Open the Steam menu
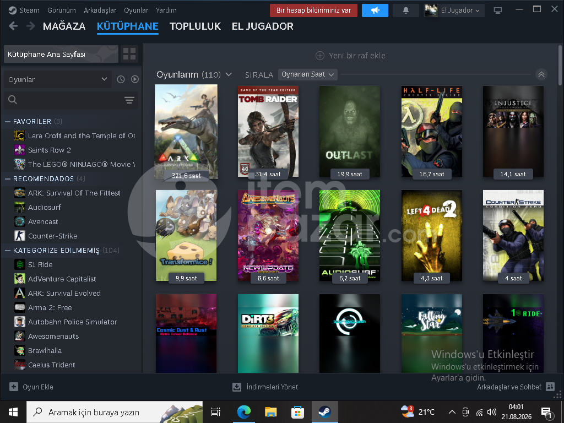Viewport: 564px width, 423px height. coord(30,10)
